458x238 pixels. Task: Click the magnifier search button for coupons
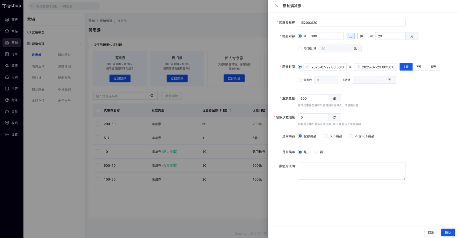click(x=152, y=96)
